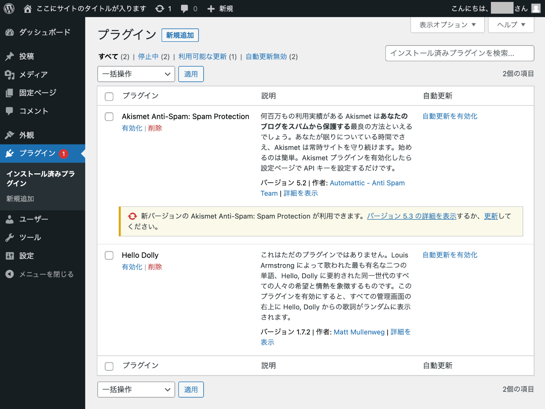The image size is (545, 409).
Task: Click the ユーザー person icon
Action: 10,219
